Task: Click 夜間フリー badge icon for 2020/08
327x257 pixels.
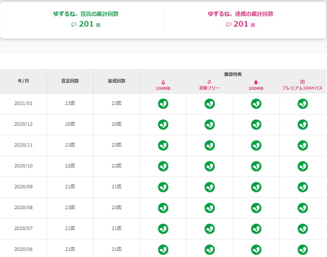Action: pos(209,208)
